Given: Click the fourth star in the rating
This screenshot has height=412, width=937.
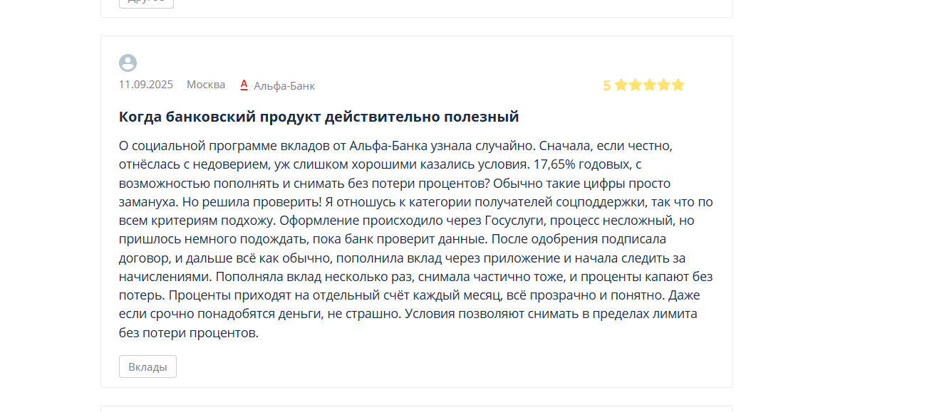Looking at the screenshot, I should tap(663, 85).
